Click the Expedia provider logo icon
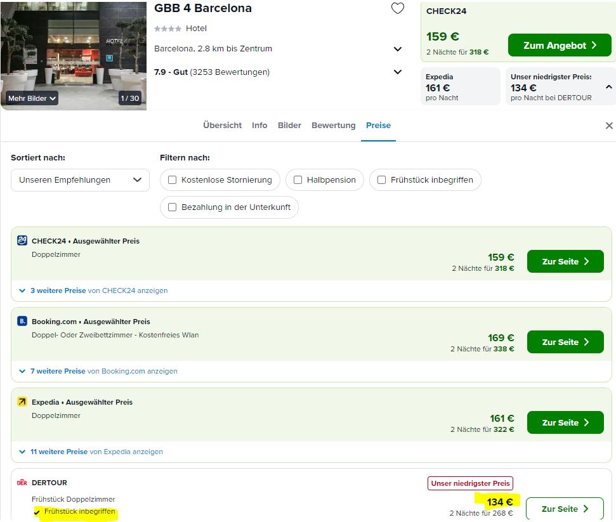616x522 pixels. pos(22,401)
